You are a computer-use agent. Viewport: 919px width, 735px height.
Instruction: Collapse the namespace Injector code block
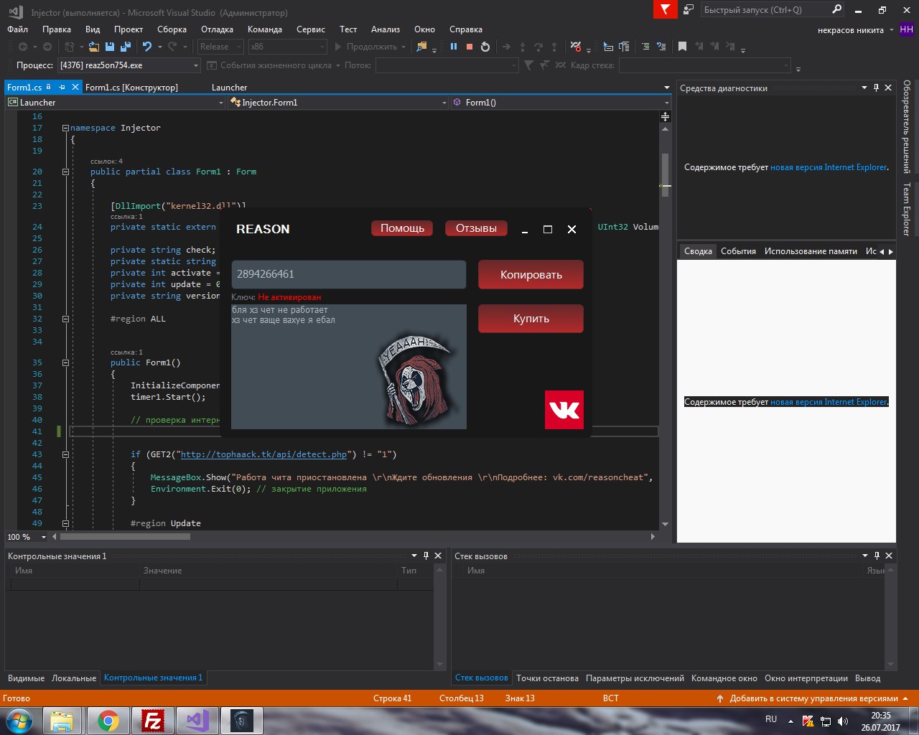point(65,128)
